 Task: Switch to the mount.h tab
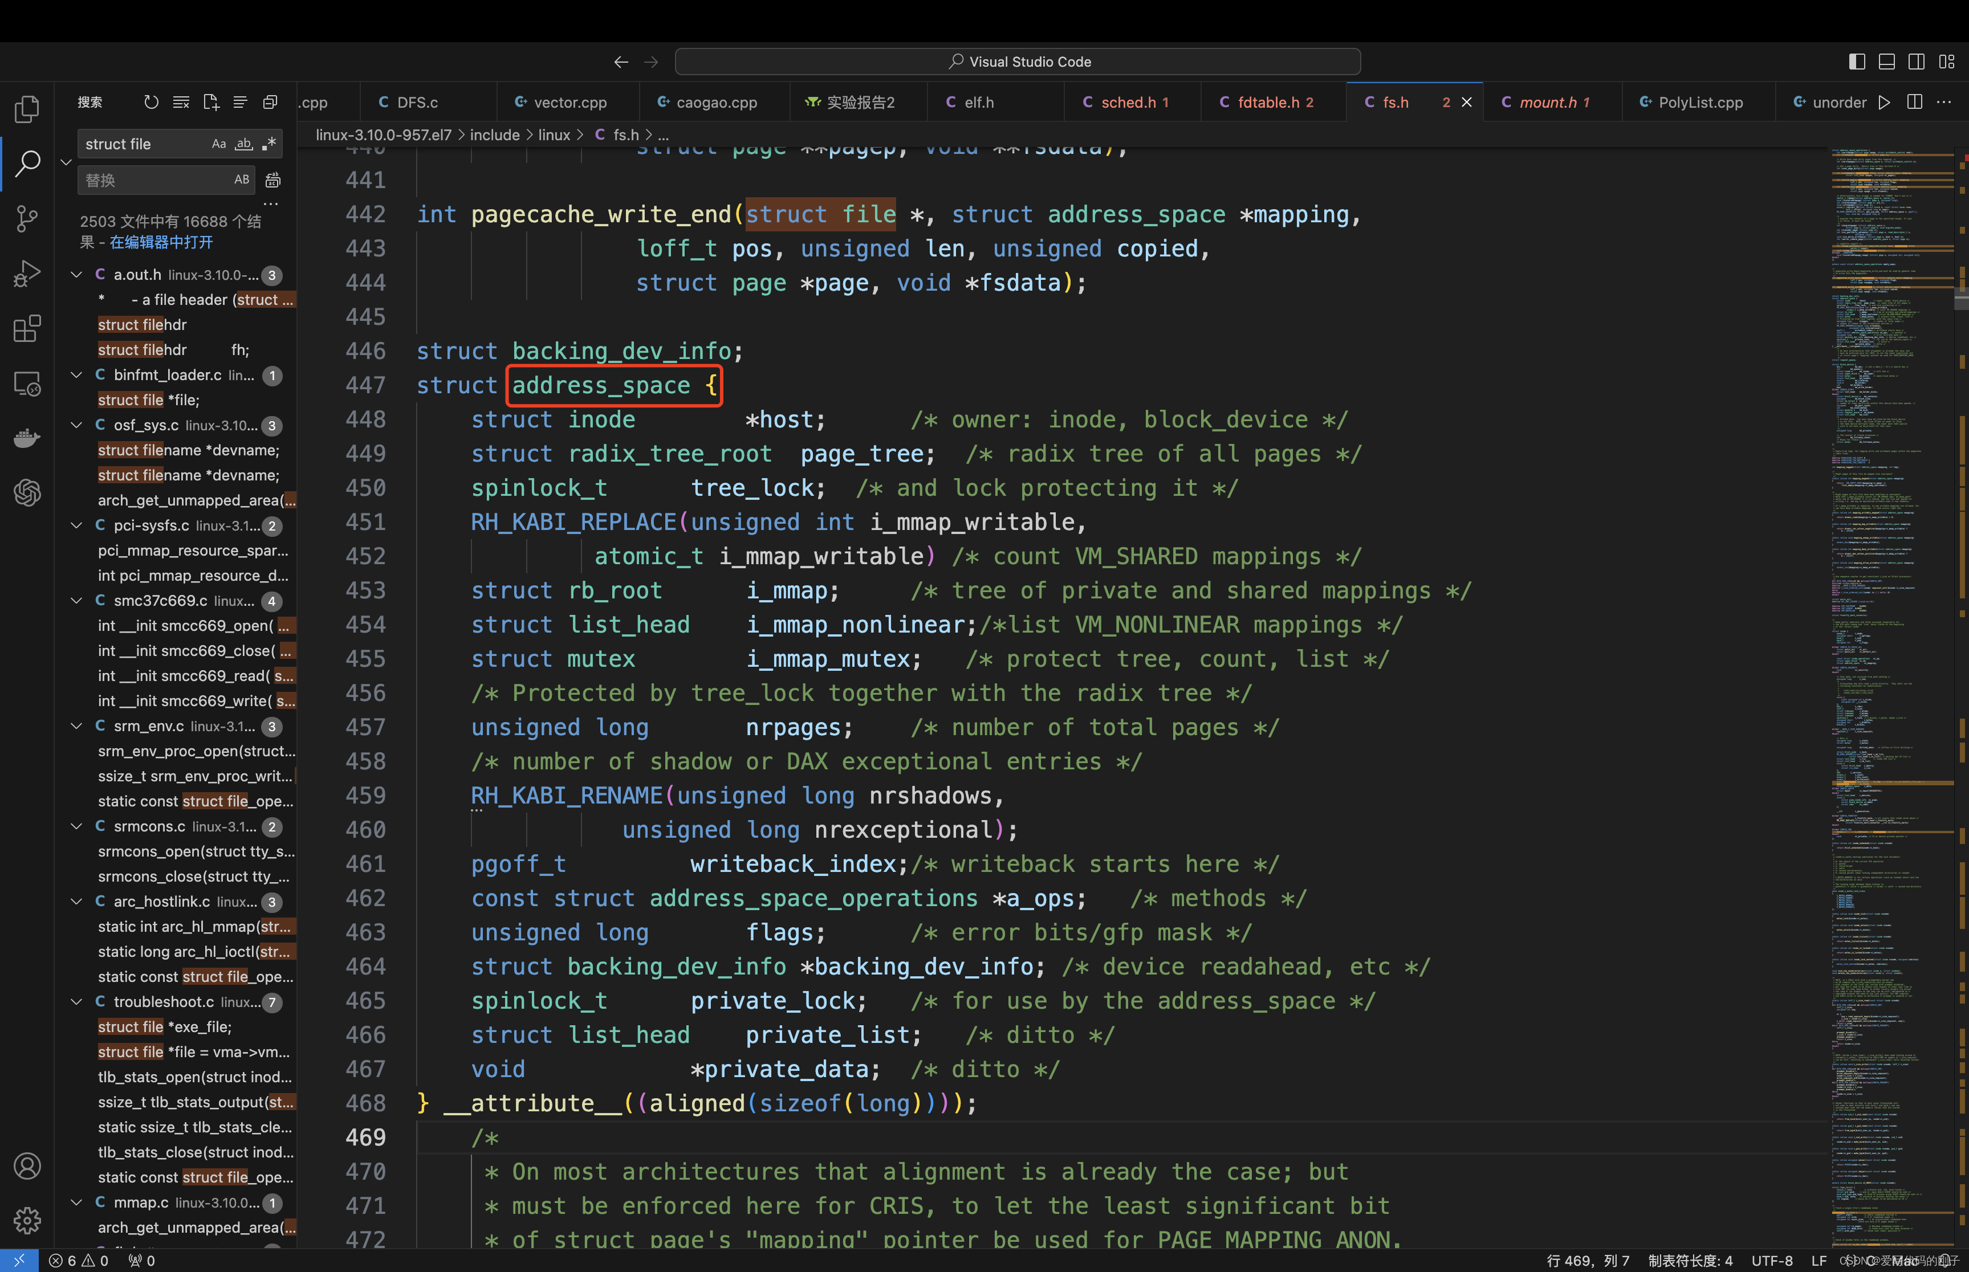1552,103
